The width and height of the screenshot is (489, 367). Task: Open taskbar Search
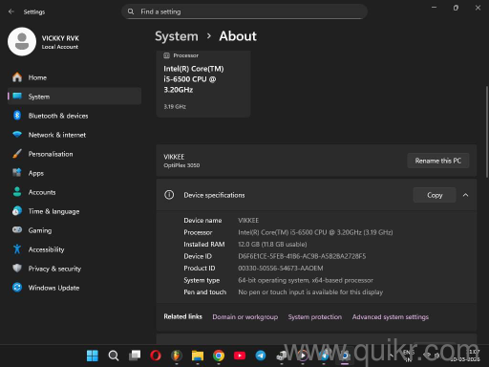[114, 356]
